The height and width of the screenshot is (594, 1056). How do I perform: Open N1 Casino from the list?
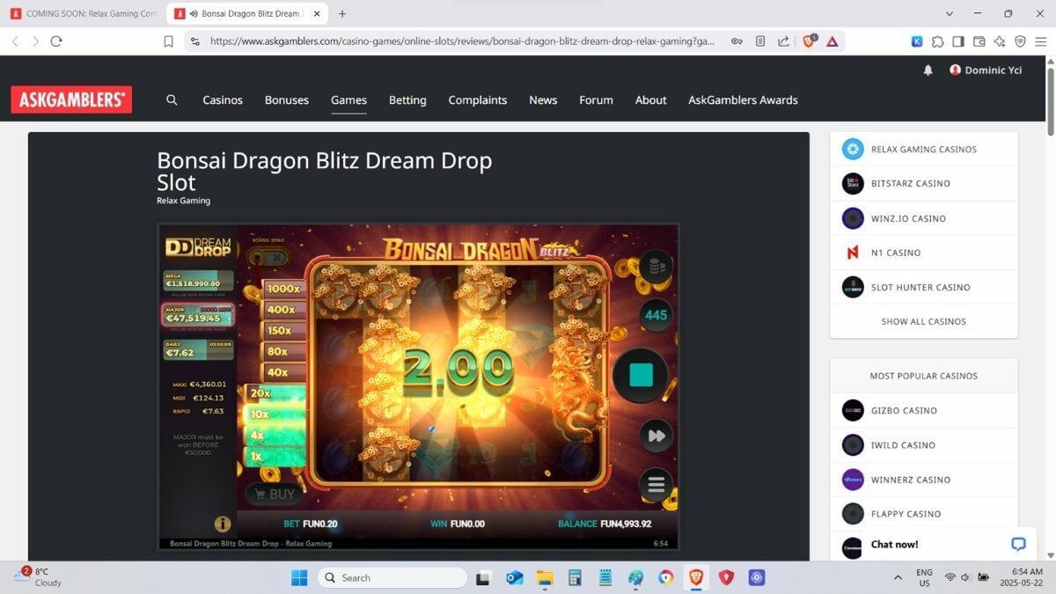click(x=924, y=253)
